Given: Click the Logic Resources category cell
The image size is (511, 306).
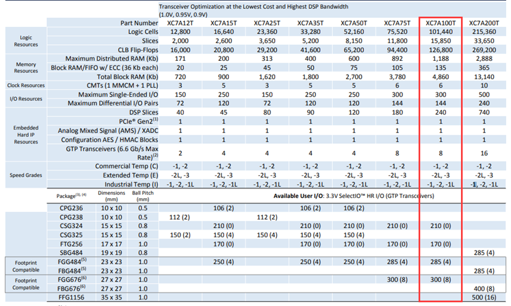Looking at the screenshot, I should point(26,41).
